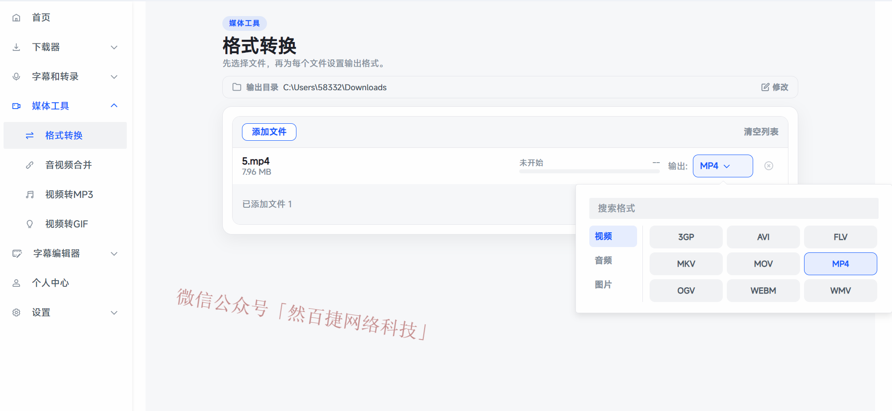The height and width of the screenshot is (411, 892).
Task: Click the 添加文件 button
Action: [269, 132]
